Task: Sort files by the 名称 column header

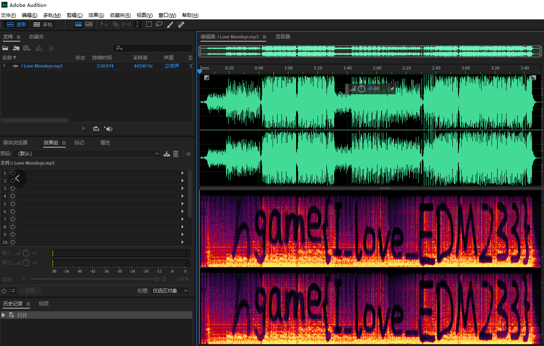Action: 9,58
